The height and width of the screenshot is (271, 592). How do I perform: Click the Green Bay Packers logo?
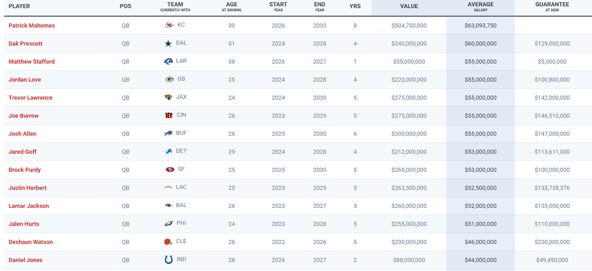tap(169, 79)
